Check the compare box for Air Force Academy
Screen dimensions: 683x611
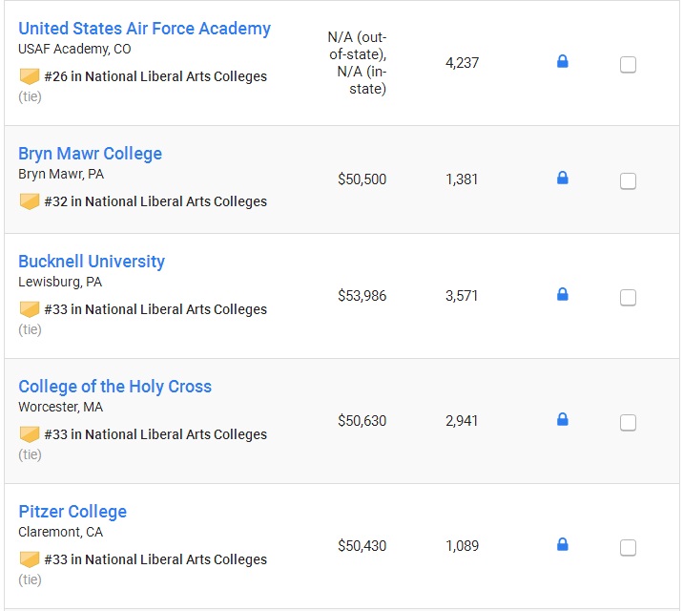click(x=628, y=65)
